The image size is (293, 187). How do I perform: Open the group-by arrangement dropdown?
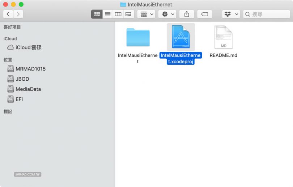pos(147,14)
